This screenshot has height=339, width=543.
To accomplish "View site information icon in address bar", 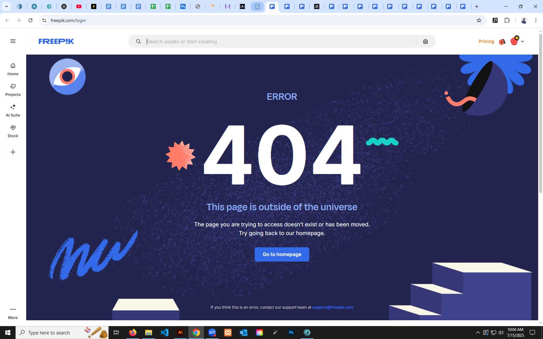I will pyautogui.click(x=44, y=20).
